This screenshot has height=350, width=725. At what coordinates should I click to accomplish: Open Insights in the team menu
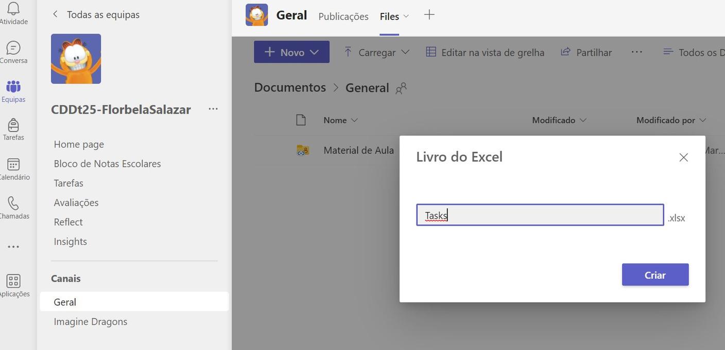coord(70,242)
